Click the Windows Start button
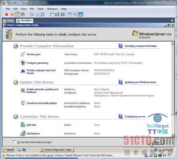This screenshot has height=159, width=177. click(x=8, y=150)
